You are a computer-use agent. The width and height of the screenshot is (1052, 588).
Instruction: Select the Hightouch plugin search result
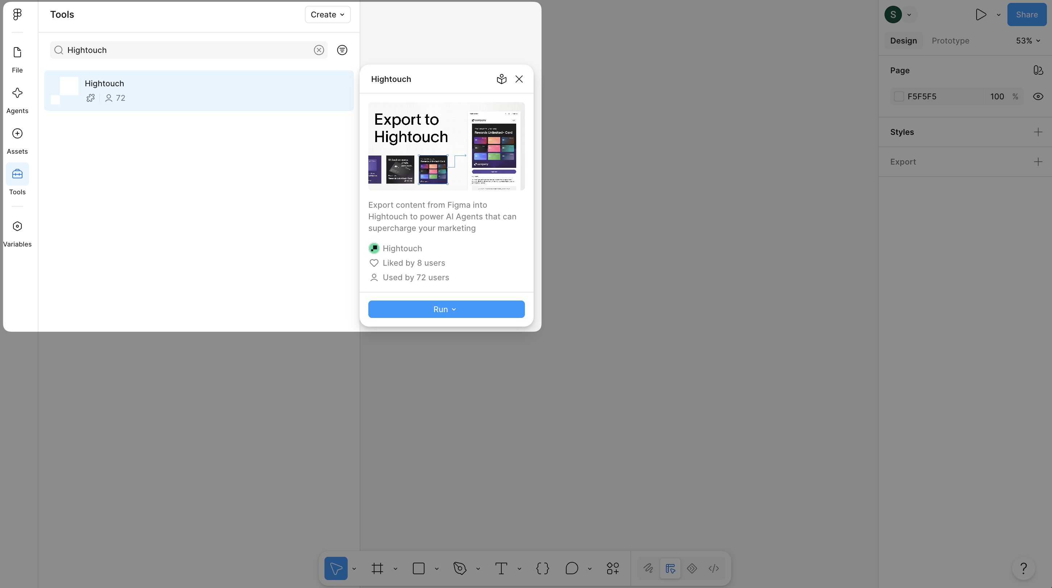199,90
